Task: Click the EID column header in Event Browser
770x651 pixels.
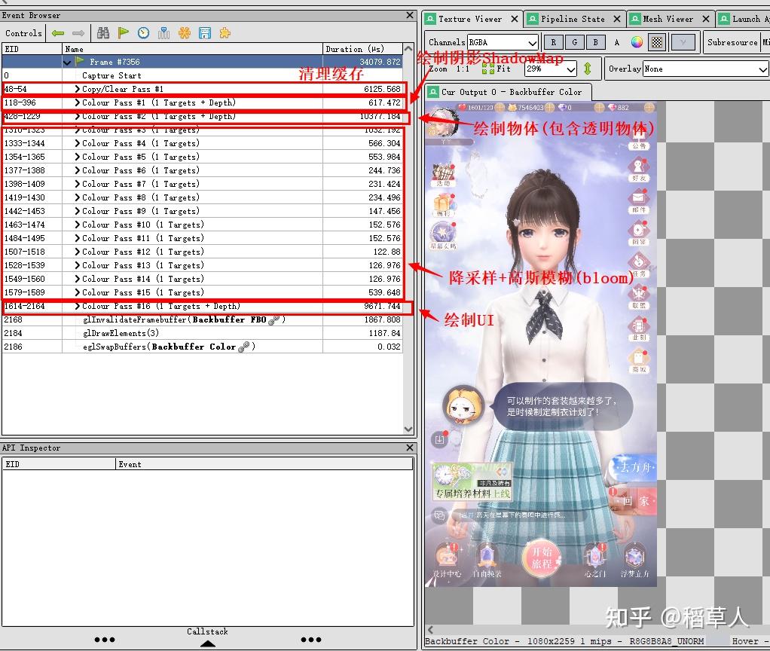Action: 32,49
